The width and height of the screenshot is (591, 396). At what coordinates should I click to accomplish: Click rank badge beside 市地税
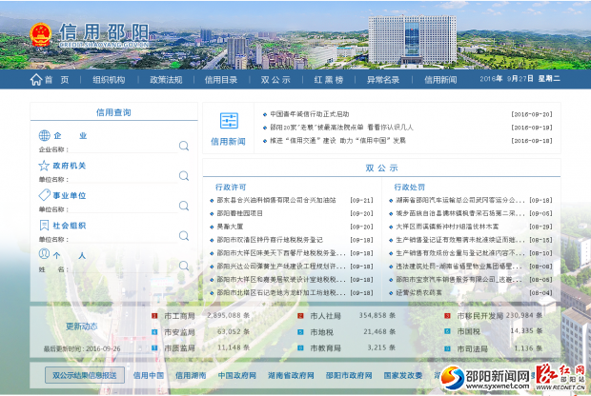pyautogui.click(x=300, y=332)
